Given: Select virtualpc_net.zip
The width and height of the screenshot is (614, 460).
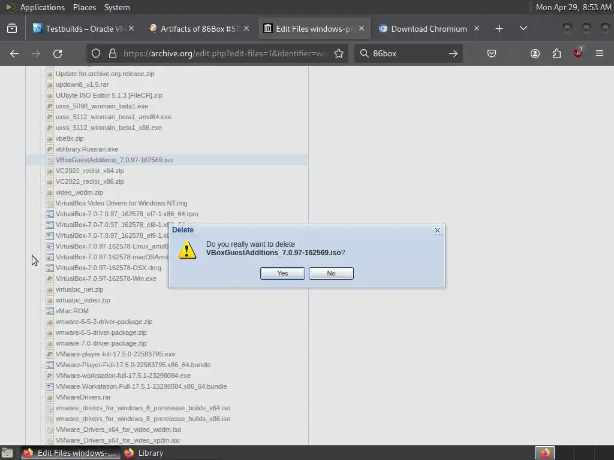Looking at the screenshot, I should 79,289.
